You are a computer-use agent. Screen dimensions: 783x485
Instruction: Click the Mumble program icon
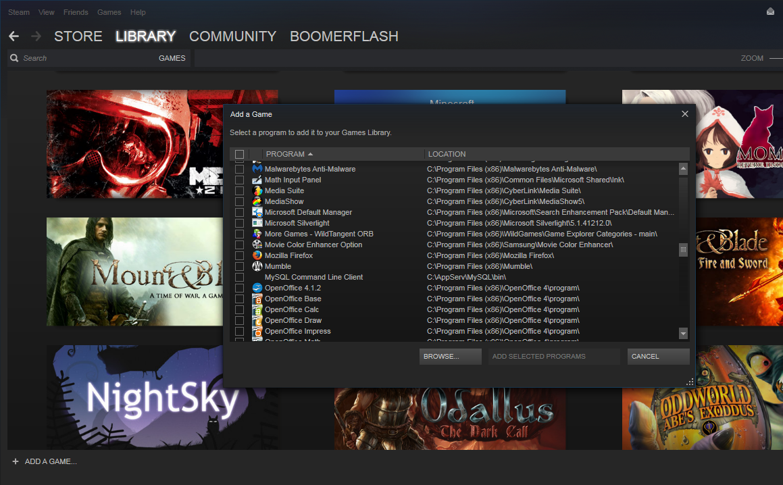[x=257, y=266]
